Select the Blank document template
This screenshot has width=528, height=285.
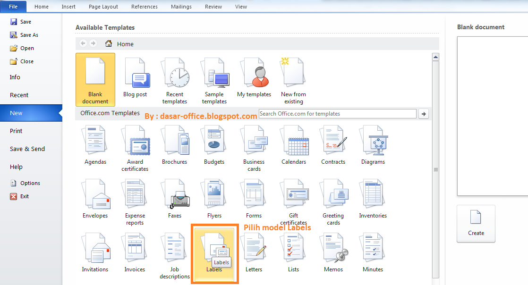95,80
